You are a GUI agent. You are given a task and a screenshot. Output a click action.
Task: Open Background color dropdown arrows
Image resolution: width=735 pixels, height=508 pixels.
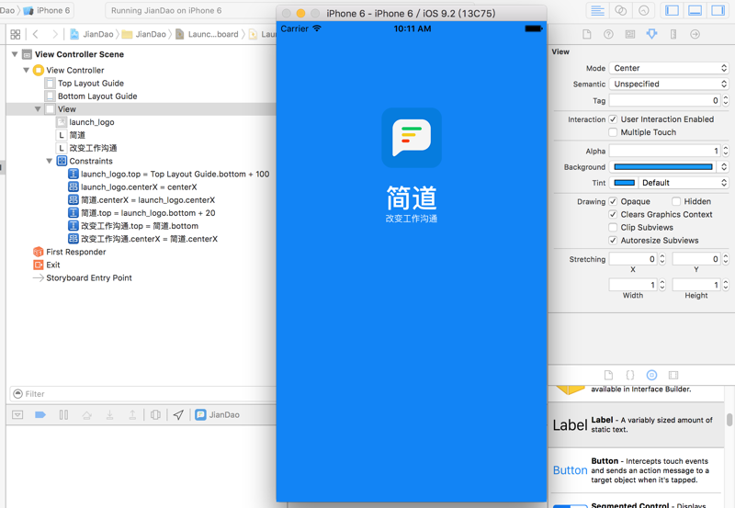tap(724, 167)
